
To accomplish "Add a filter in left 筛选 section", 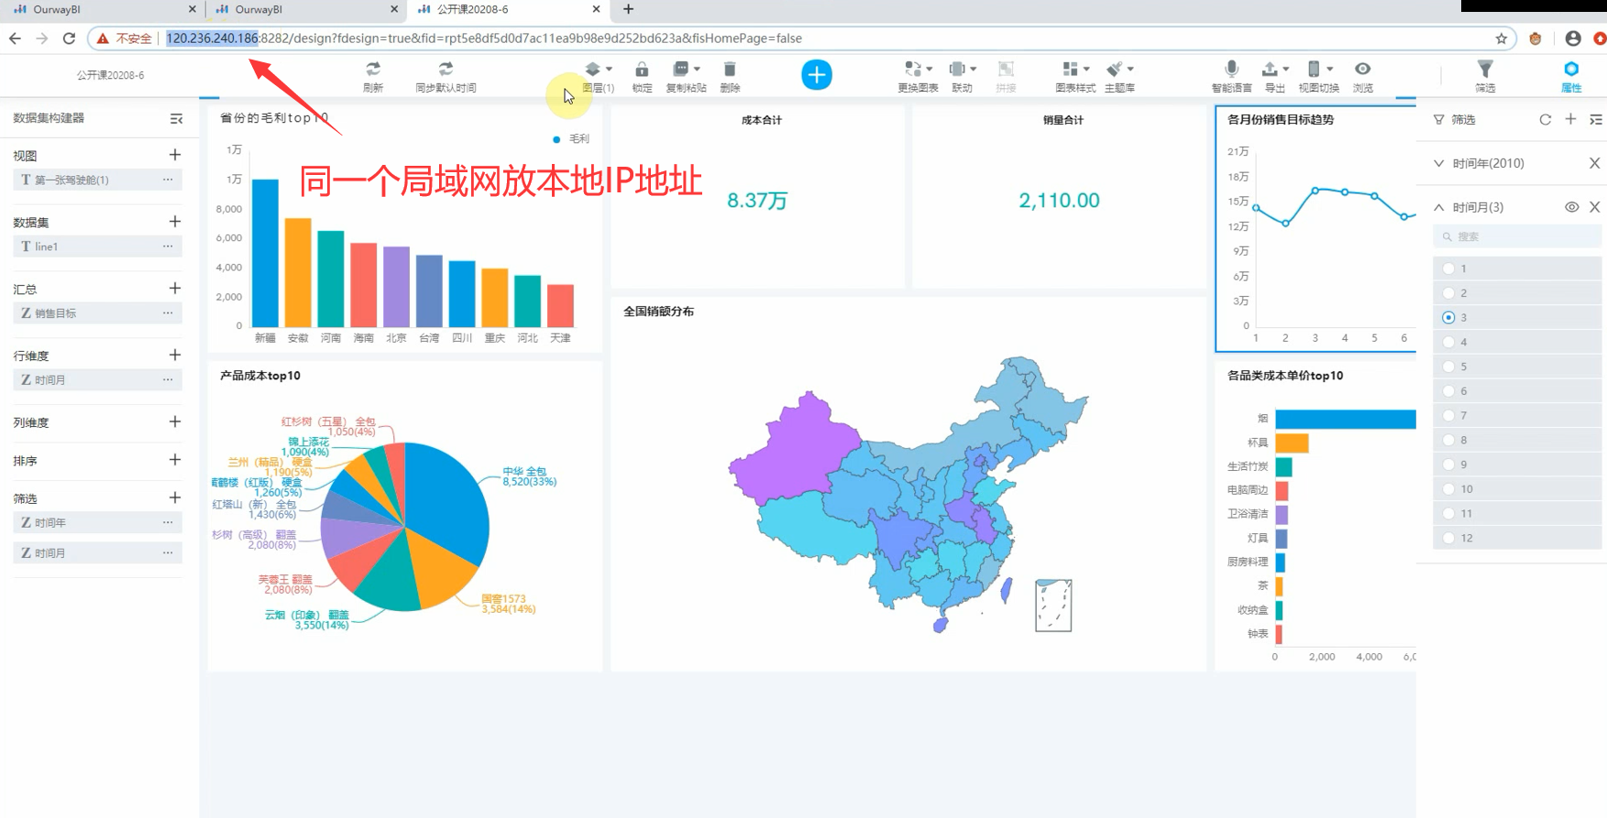I will (175, 497).
